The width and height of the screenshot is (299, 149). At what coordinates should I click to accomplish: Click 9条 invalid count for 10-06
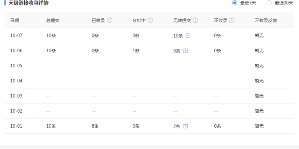pos(177,51)
